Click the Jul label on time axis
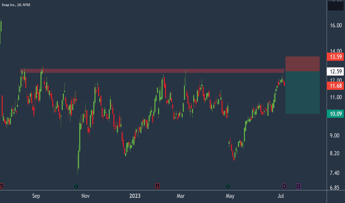 (281, 196)
